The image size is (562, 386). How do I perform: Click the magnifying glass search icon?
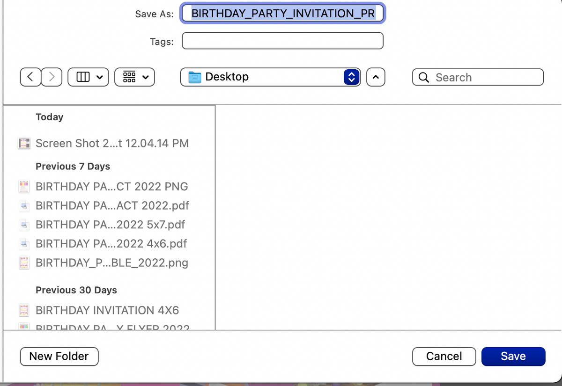point(424,77)
